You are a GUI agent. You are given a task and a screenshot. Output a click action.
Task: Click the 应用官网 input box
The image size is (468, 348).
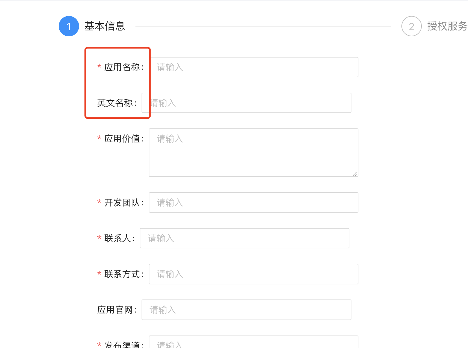(246, 310)
